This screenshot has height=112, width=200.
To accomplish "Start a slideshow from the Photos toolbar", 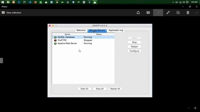I will [x=148, y=12].
